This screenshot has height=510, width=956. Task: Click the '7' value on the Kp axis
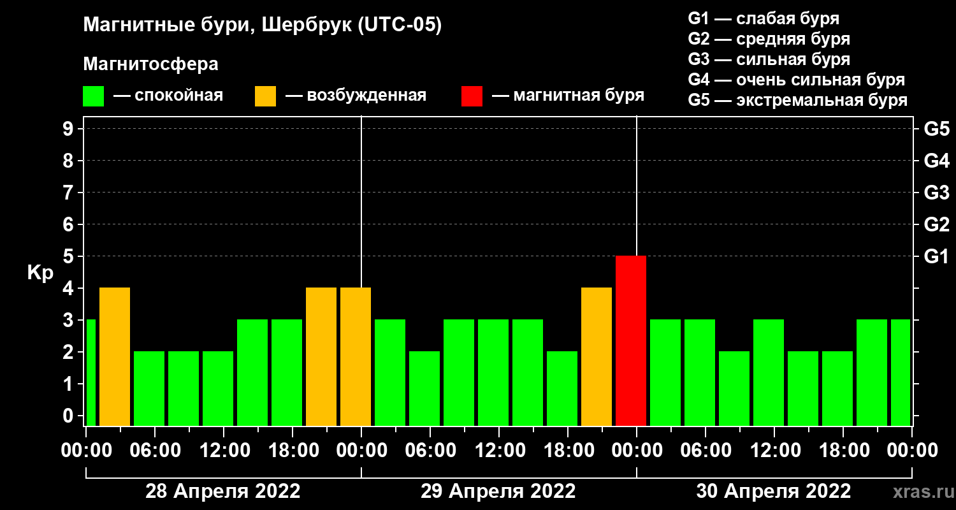(69, 193)
